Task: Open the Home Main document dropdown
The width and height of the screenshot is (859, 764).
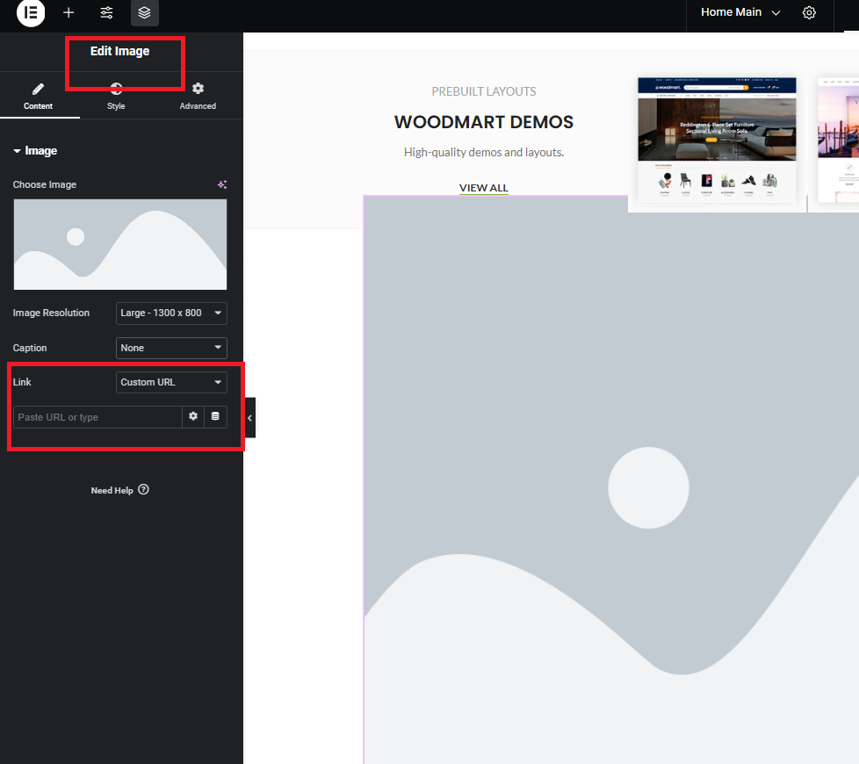Action: click(740, 12)
